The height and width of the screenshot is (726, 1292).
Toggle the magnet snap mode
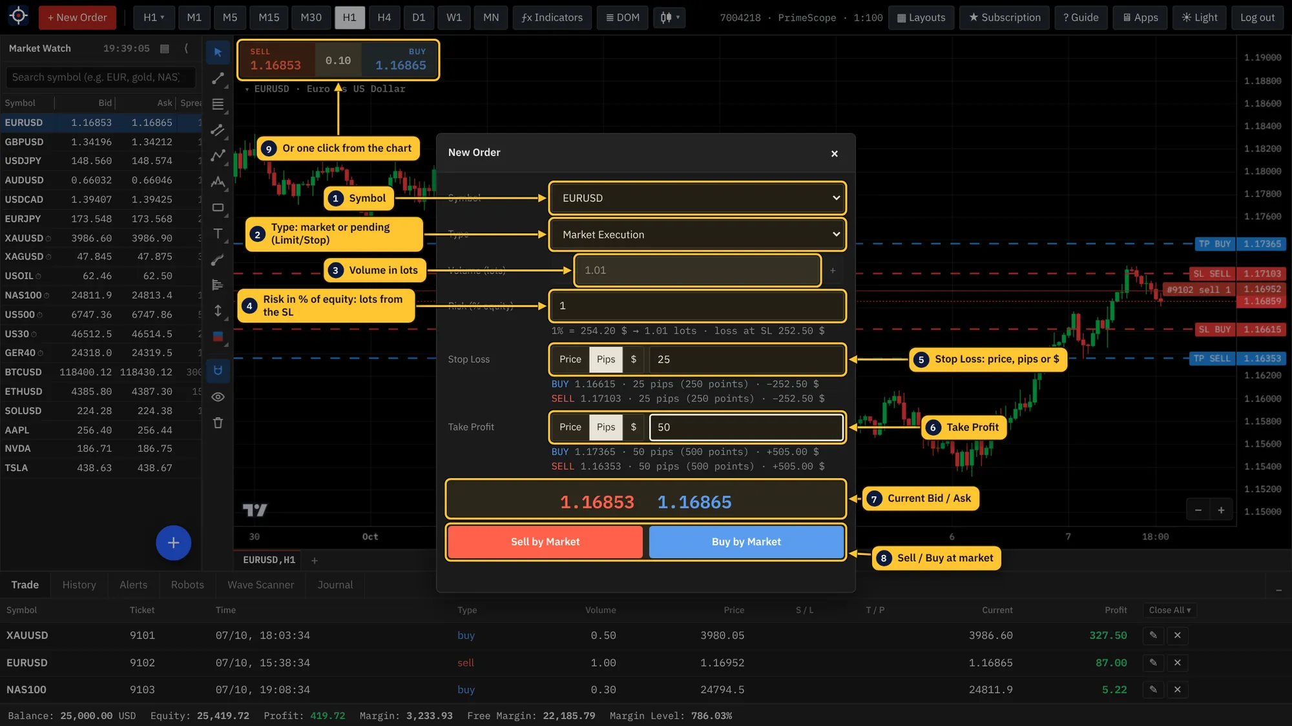[x=218, y=370]
